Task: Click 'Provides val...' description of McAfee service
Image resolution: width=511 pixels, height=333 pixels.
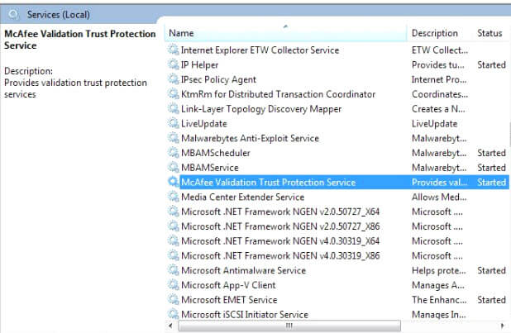Action: pos(439,182)
